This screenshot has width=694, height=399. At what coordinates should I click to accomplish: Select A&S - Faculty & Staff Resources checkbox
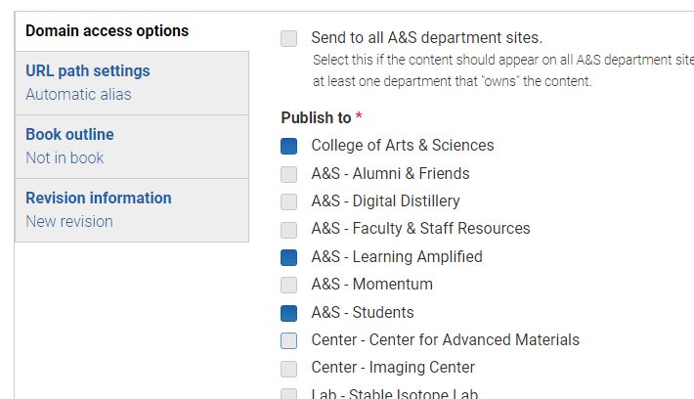tap(288, 230)
